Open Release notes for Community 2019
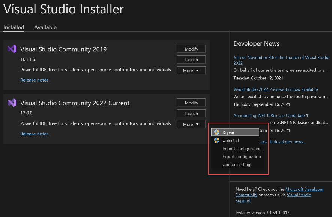Image resolution: width=332 pixels, height=217 pixels. click(x=34, y=80)
